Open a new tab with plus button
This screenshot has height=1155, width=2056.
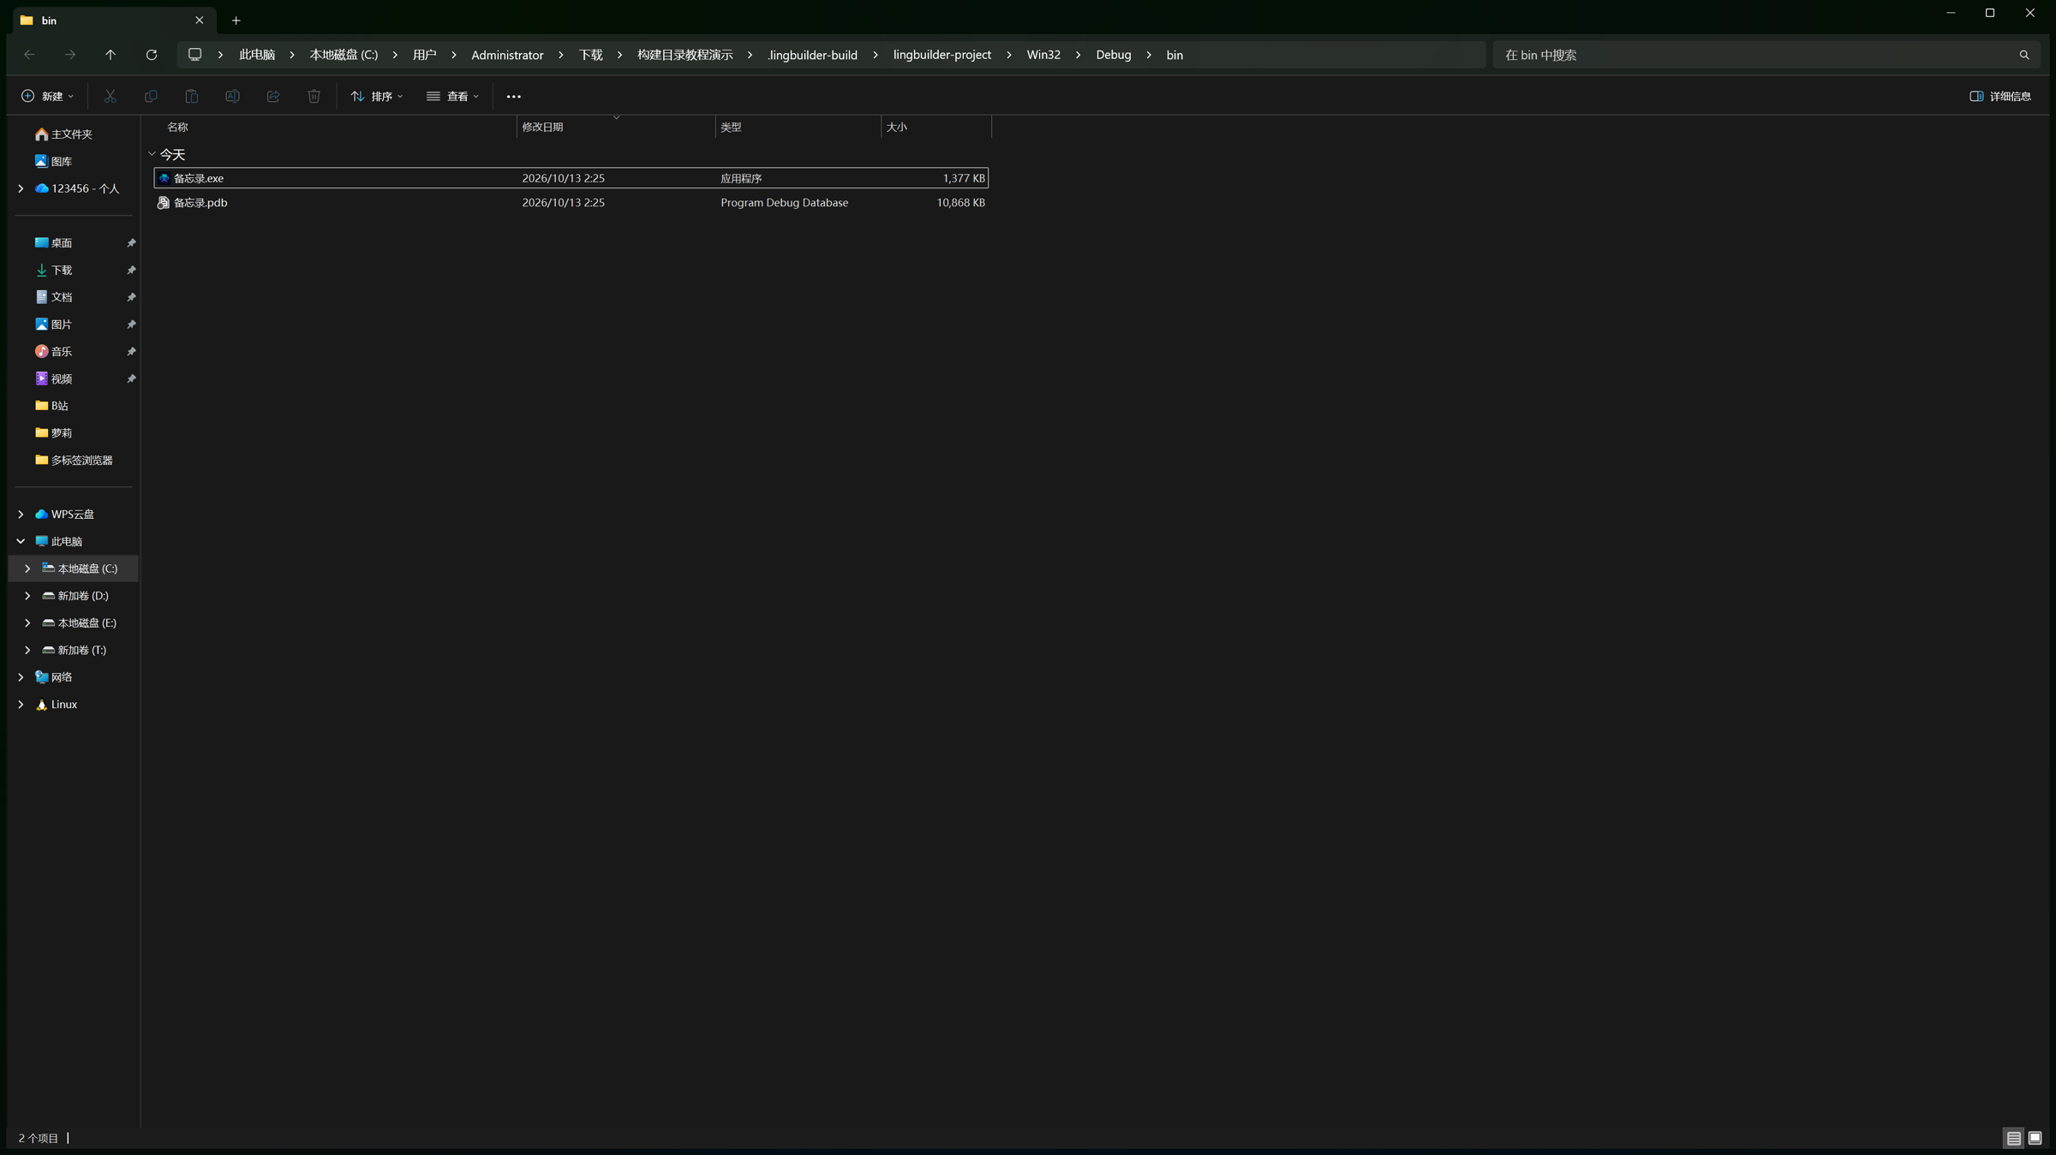[236, 21]
